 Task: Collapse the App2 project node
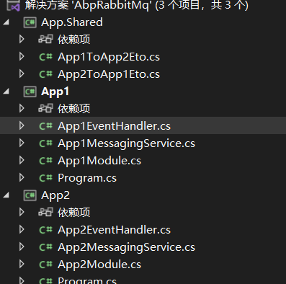pyautogui.click(x=6, y=195)
